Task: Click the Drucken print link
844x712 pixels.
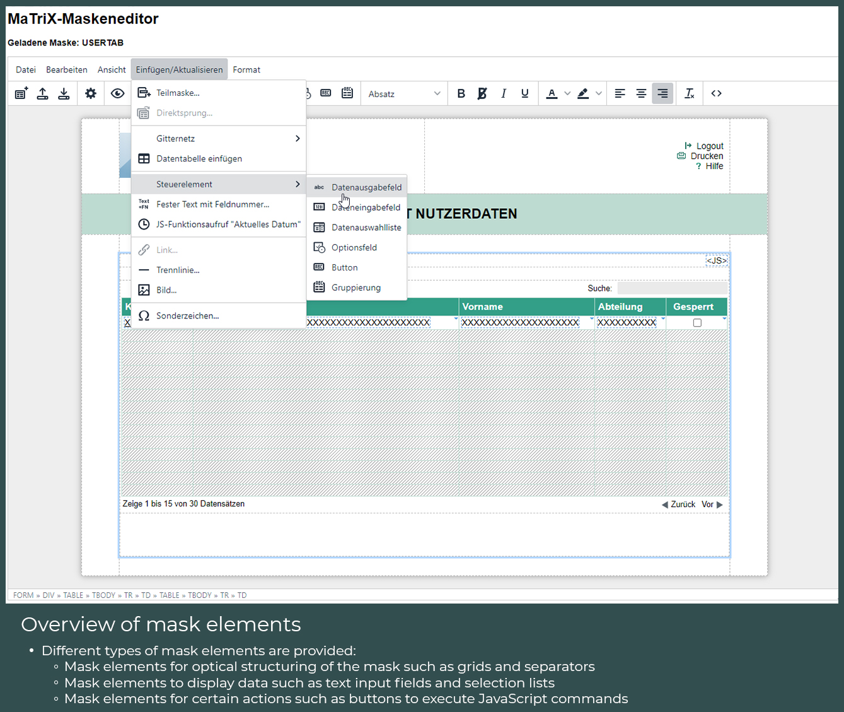Action: (x=700, y=156)
